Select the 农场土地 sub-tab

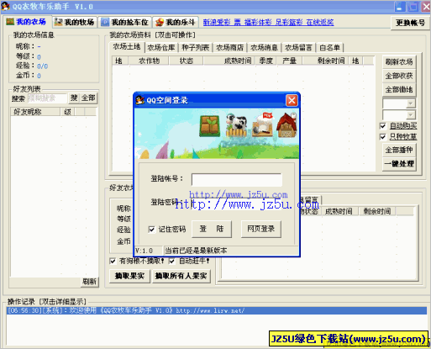tap(127, 47)
